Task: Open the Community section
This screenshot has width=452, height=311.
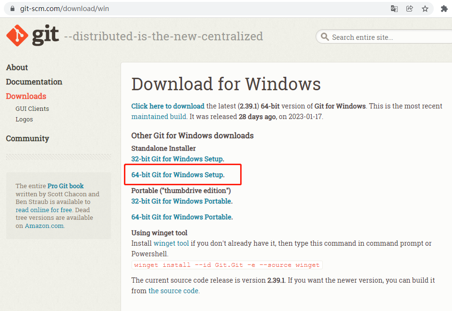Action: [x=27, y=139]
